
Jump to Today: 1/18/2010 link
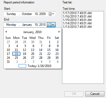(x=39, y=66)
